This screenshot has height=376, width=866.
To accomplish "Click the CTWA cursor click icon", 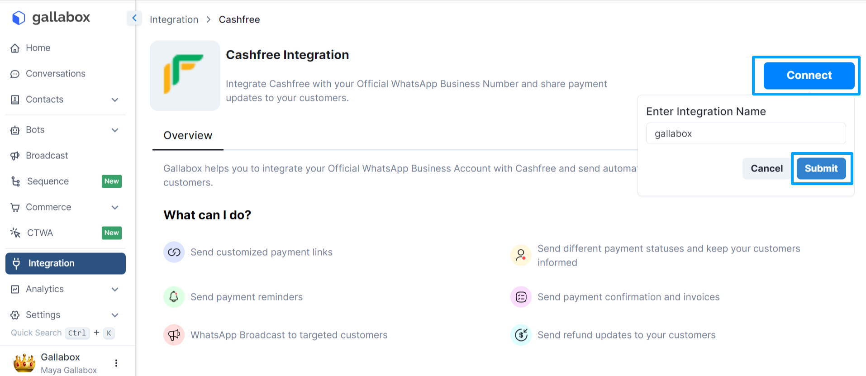I will tap(15, 233).
